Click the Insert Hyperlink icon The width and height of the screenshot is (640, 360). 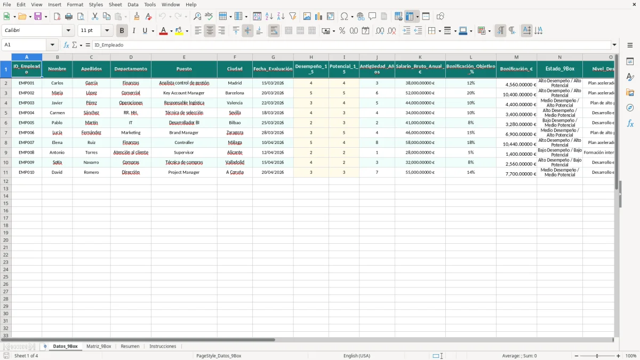tap(361, 17)
